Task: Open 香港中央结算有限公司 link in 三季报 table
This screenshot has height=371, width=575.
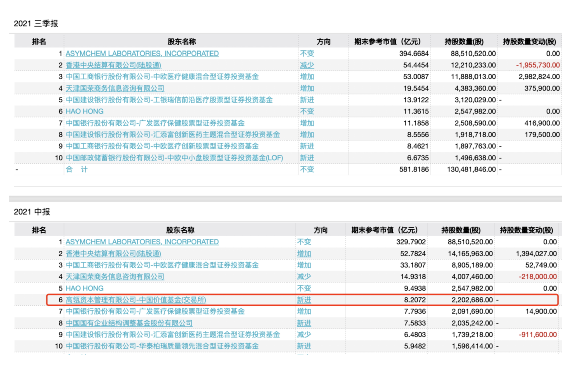Action: click(114, 65)
